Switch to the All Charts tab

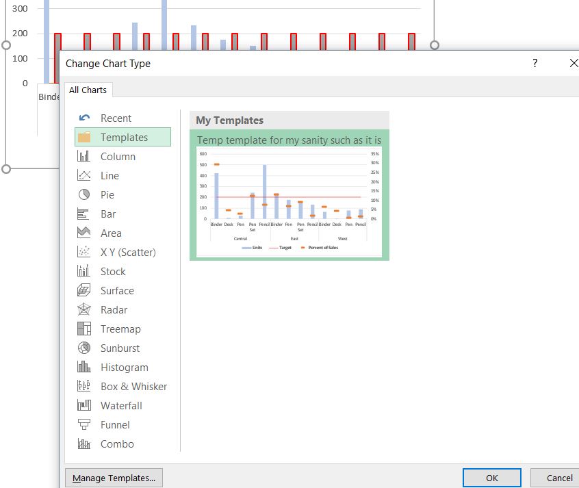coord(88,90)
